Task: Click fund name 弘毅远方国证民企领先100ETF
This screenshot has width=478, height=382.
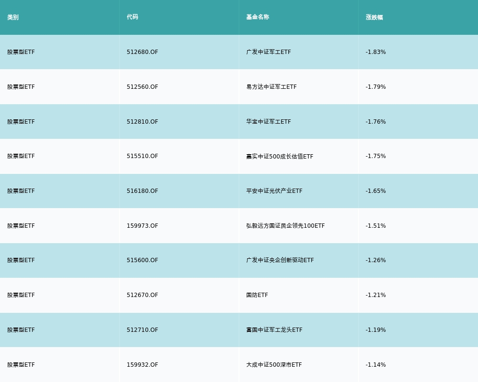Action: (x=286, y=226)
